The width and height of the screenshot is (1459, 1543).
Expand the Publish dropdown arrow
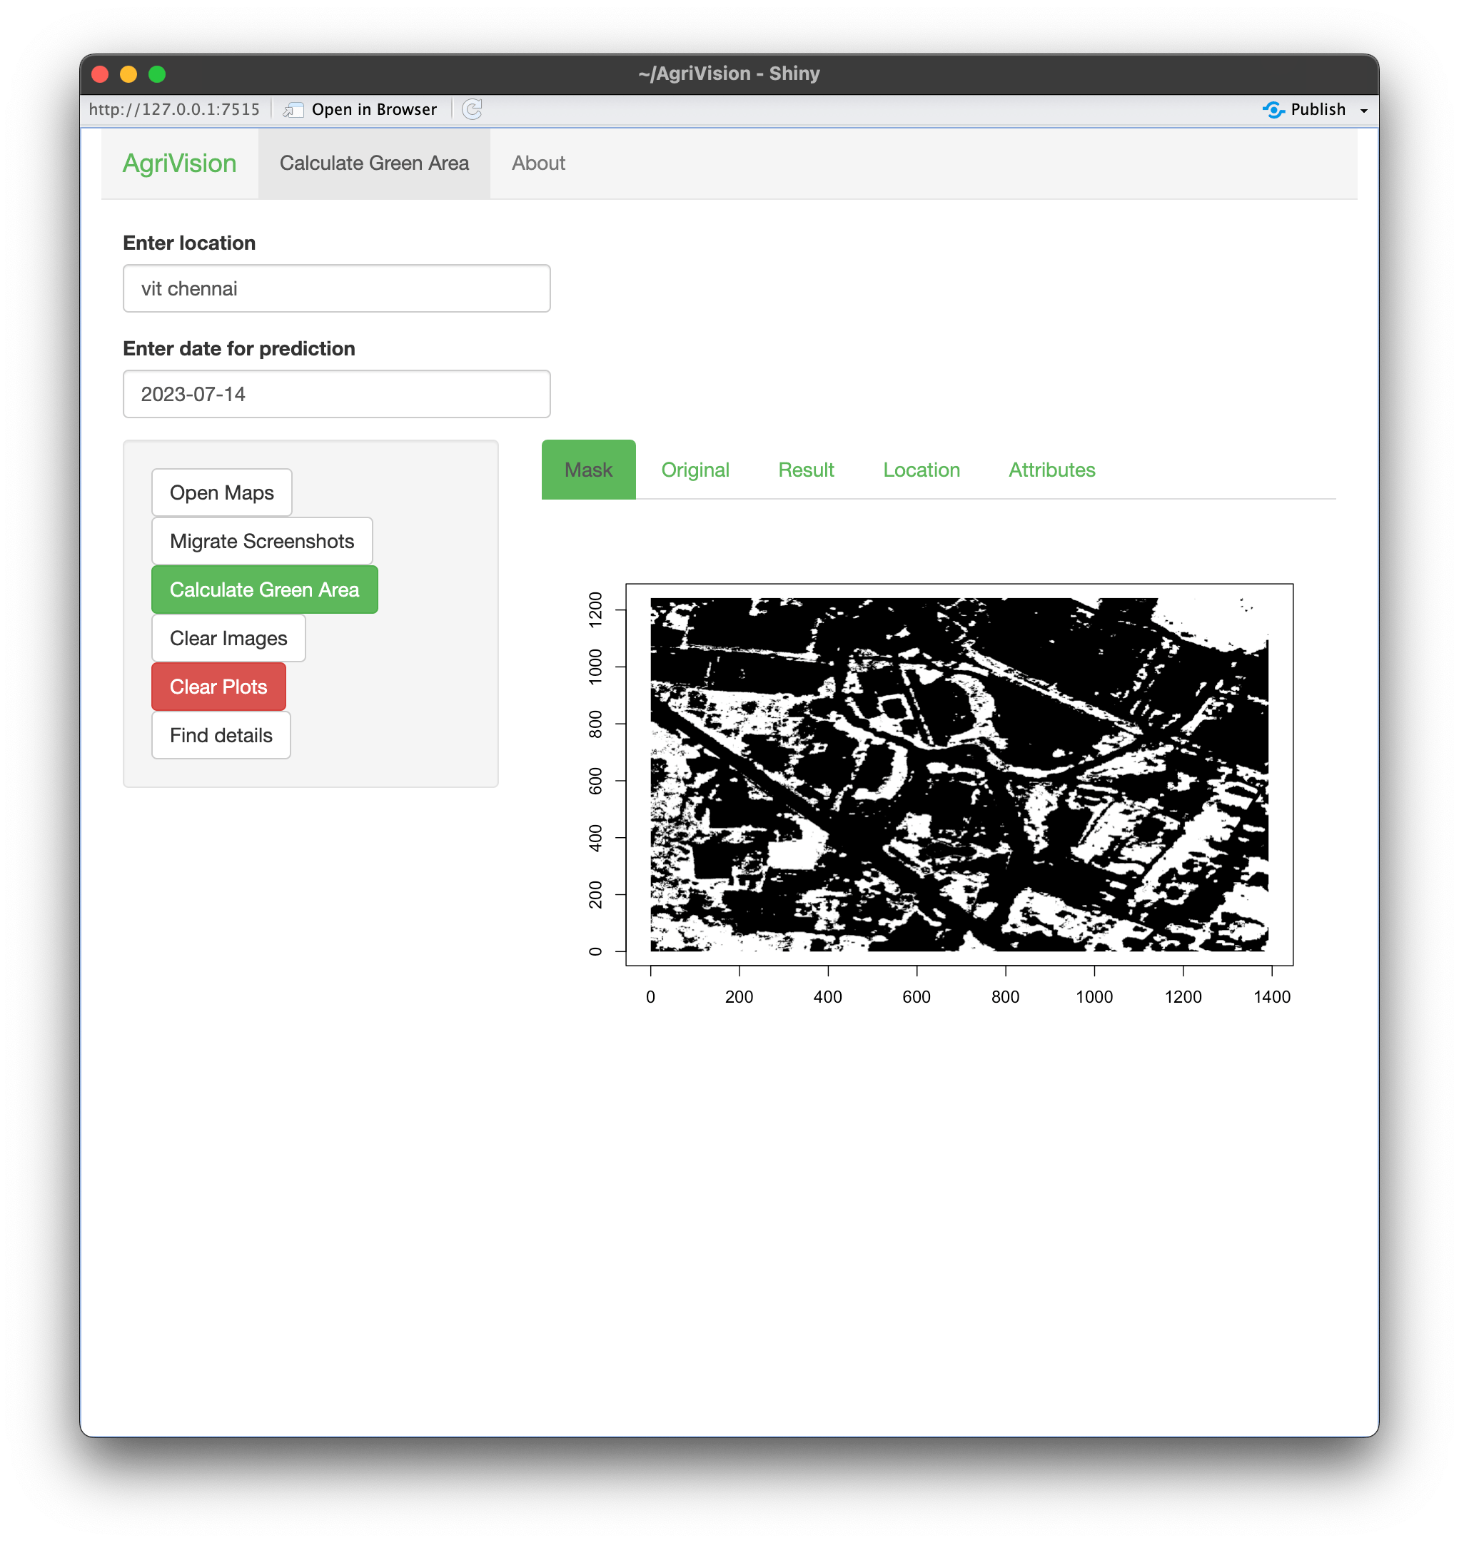coord(1364,110)
